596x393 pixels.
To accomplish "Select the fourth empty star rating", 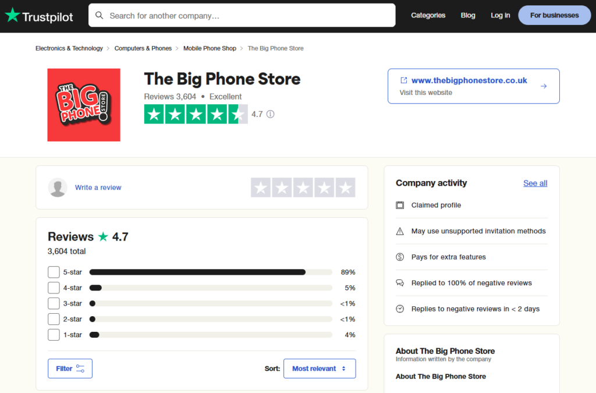I will pos(325,187).
